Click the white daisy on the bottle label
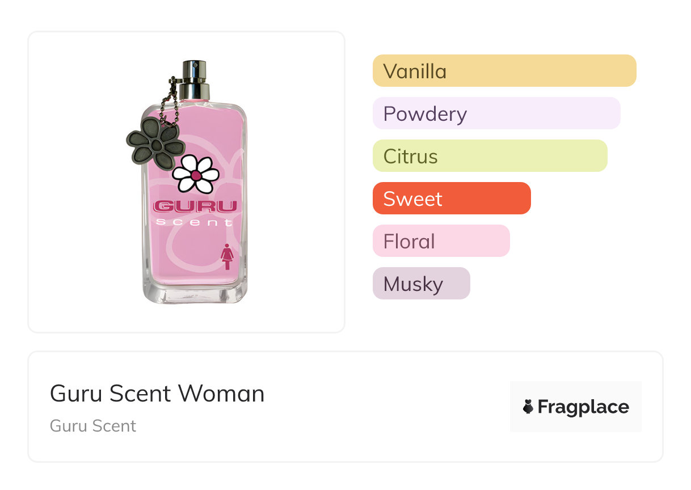Screen dimensions: 691x490 196,175
